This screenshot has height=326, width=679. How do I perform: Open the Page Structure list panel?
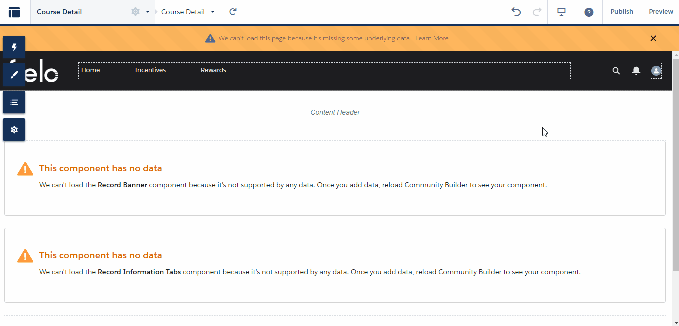14,102
